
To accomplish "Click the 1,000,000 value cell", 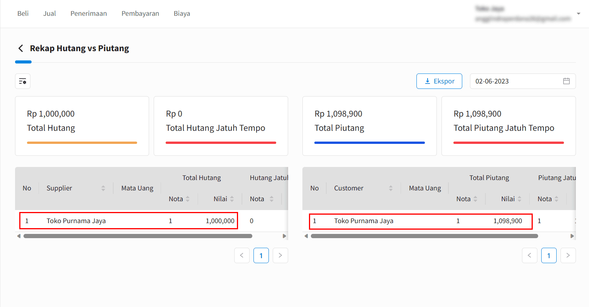I will point(220,221).
